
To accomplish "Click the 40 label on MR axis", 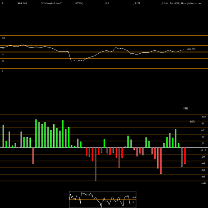I will [x=203, y=137].
